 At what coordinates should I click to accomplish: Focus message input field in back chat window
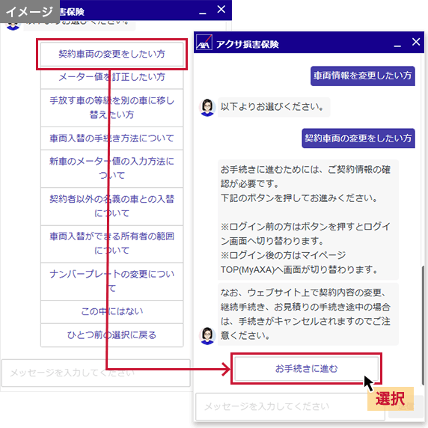(x=96, y=373)
